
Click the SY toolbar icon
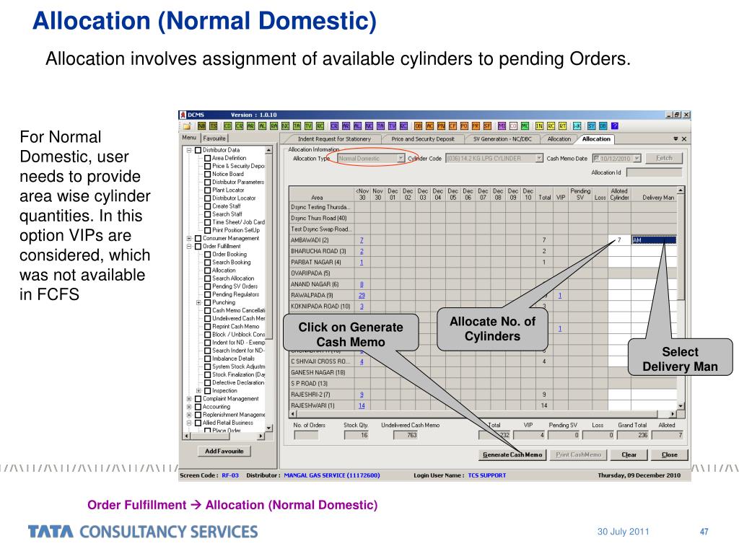point(591,126)
